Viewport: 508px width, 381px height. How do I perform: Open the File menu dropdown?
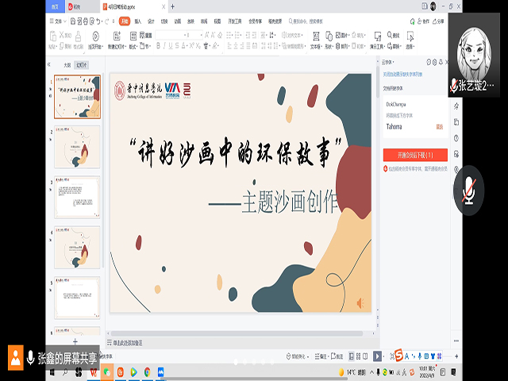tap(58, 21)
